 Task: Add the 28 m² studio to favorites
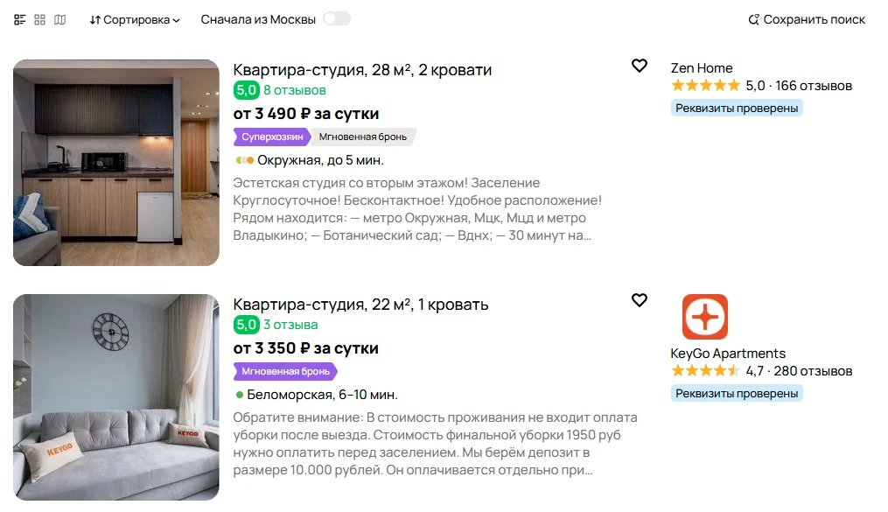pyautogui.click(x=640, y=66)
